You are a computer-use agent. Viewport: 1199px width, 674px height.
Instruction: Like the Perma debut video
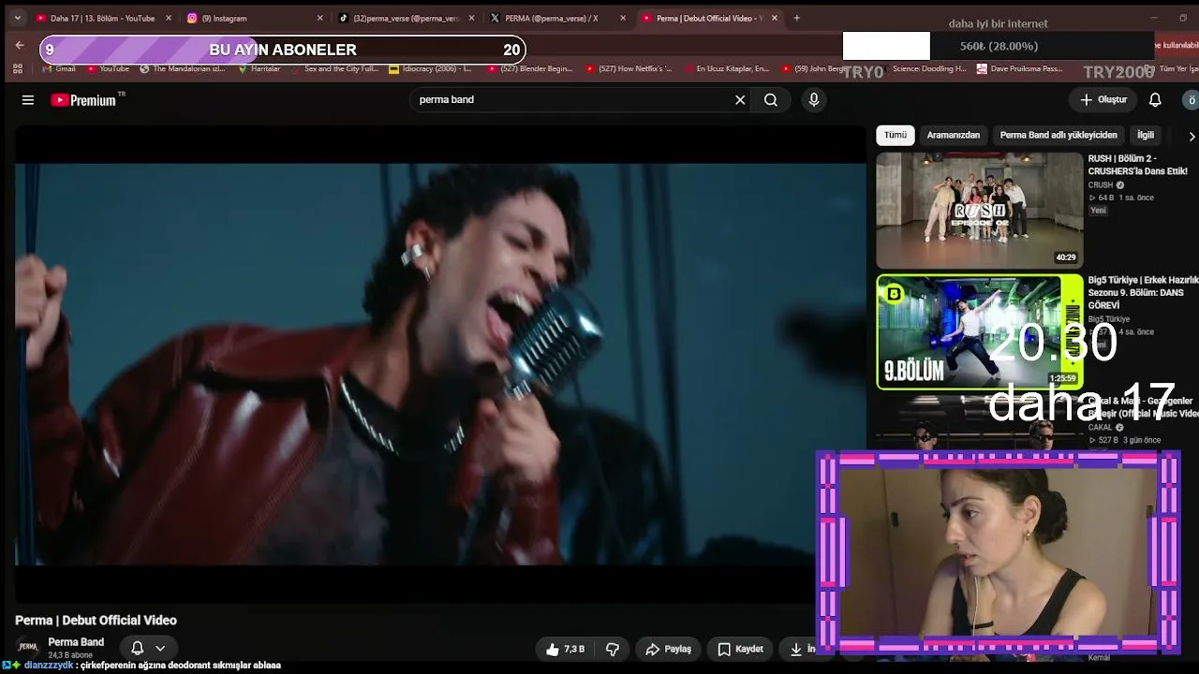[566, 649]
